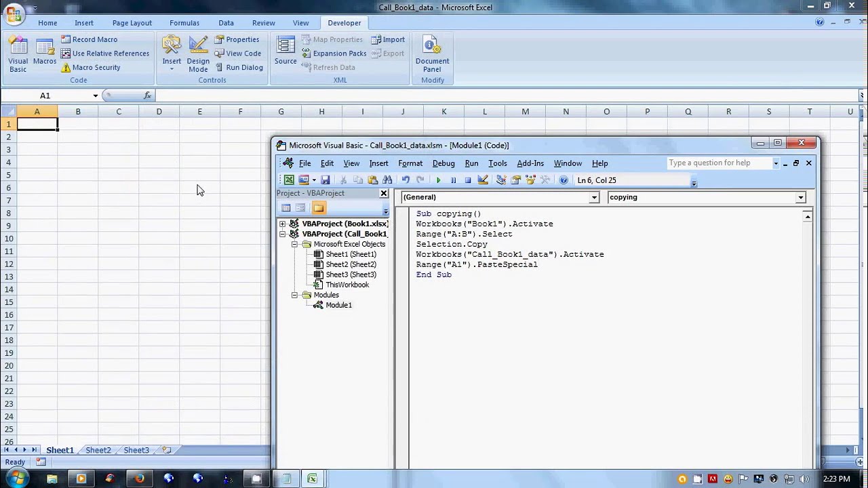Open the VBA File menu

(x=305, y=163)
